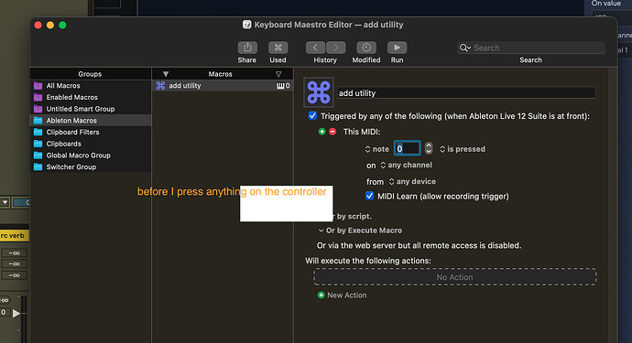Expand Or by Execute Macro section
Viewport: 632px width, 343px height.
pos(321,230)
